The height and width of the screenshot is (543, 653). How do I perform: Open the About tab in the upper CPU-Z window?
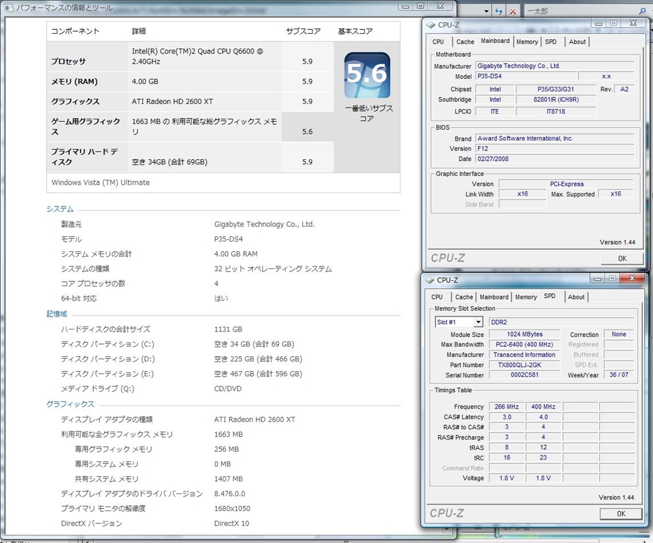(x=577, y=42)
